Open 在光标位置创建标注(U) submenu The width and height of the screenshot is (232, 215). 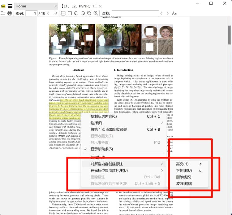124,171
